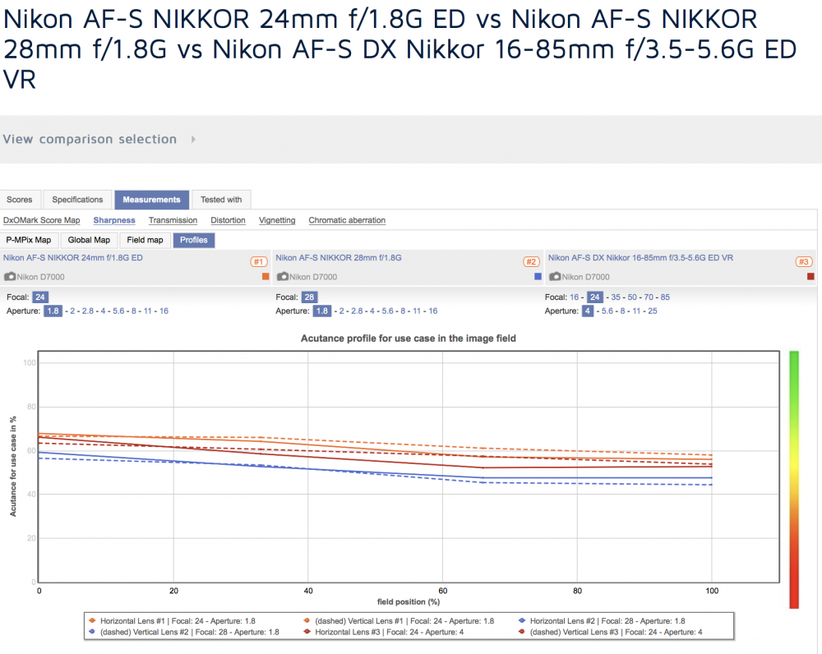Click dashed Vertical Lens #1 legend entry
The height and width of the screenshot is (654, 822).
coord(399,621)
